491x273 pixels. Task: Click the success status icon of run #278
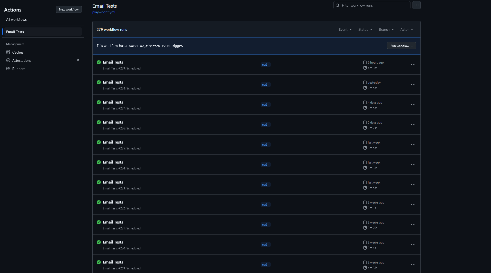pos(99,82)
